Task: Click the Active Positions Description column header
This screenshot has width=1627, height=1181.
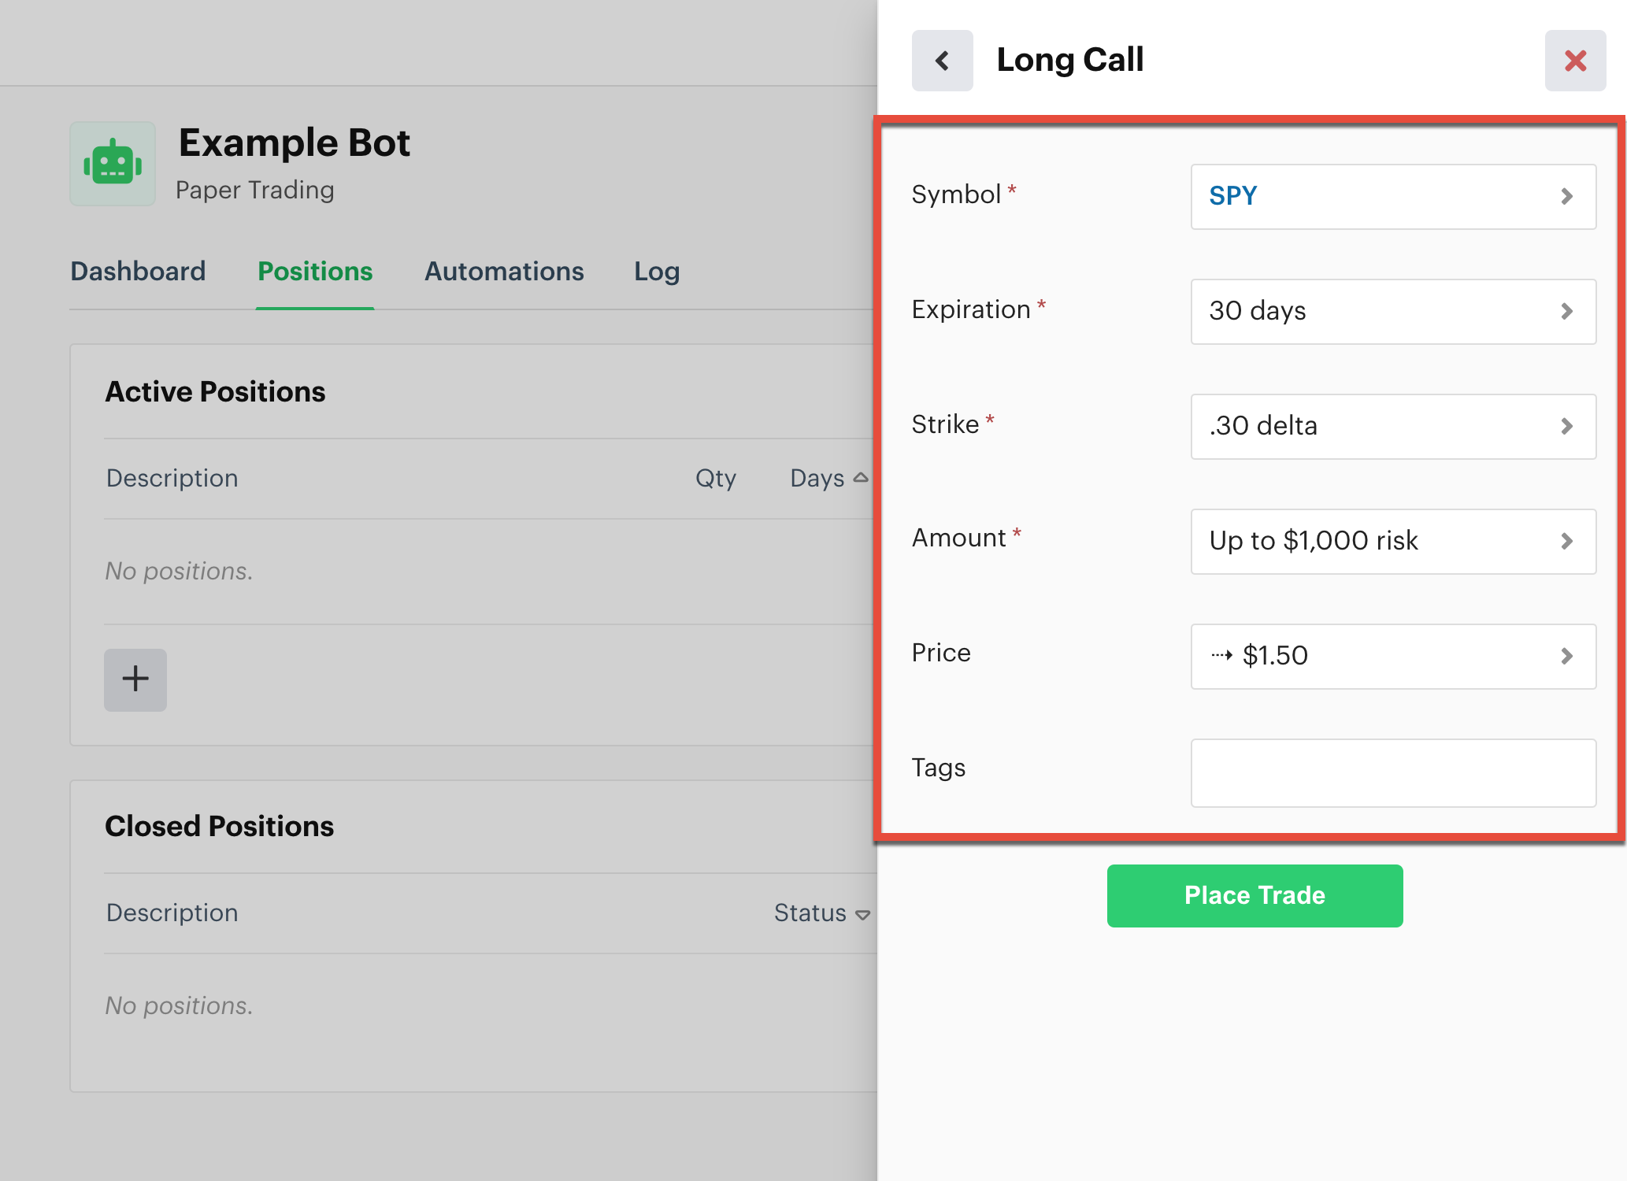Action: click(172, 479)
